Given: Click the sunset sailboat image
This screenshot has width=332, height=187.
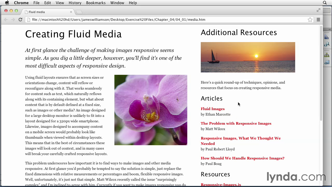Looking at the screenshot, I should point(248,57).
